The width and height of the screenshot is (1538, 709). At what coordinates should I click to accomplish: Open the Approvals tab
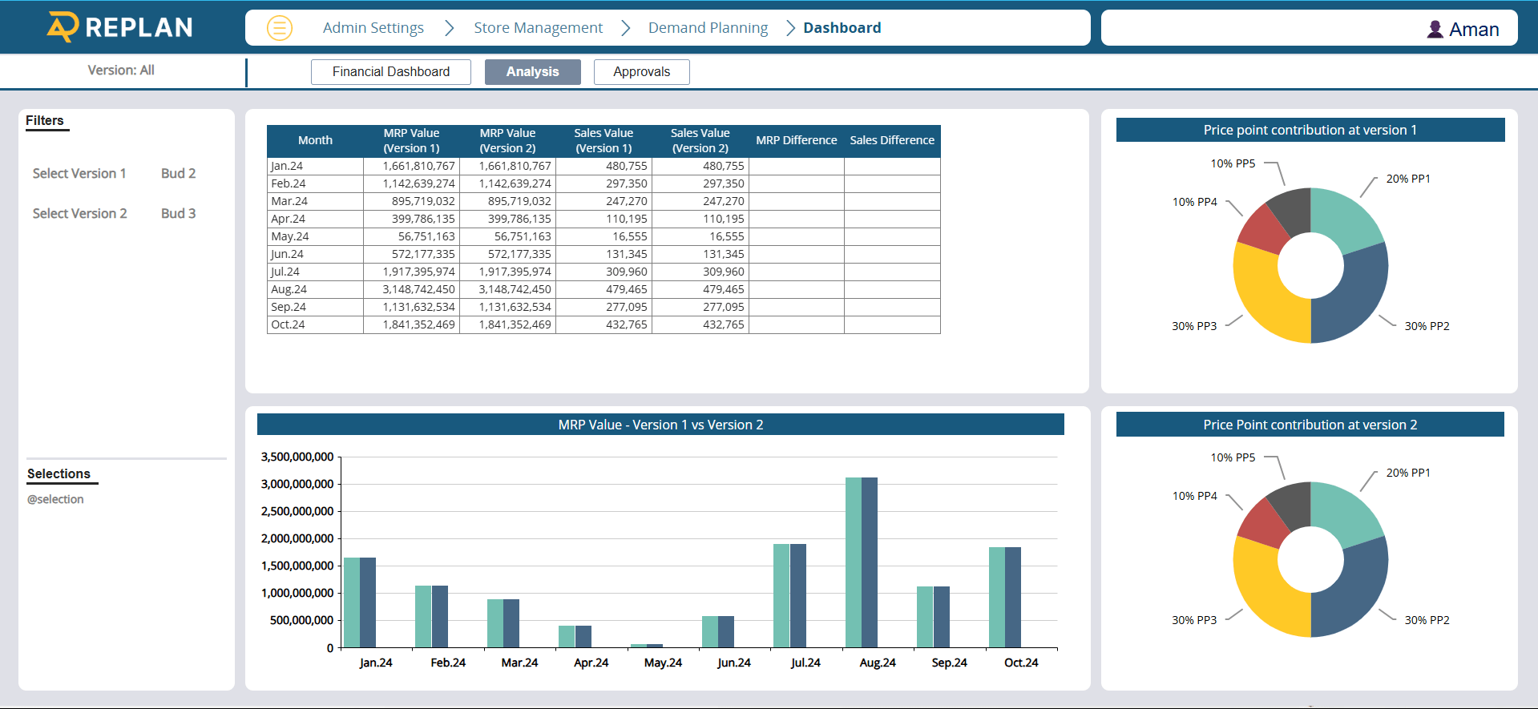(641, 71)
